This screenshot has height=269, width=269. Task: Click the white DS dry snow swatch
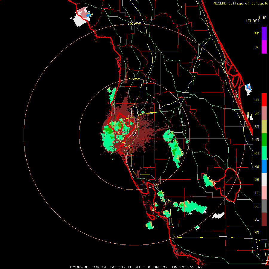pos(264,179)
